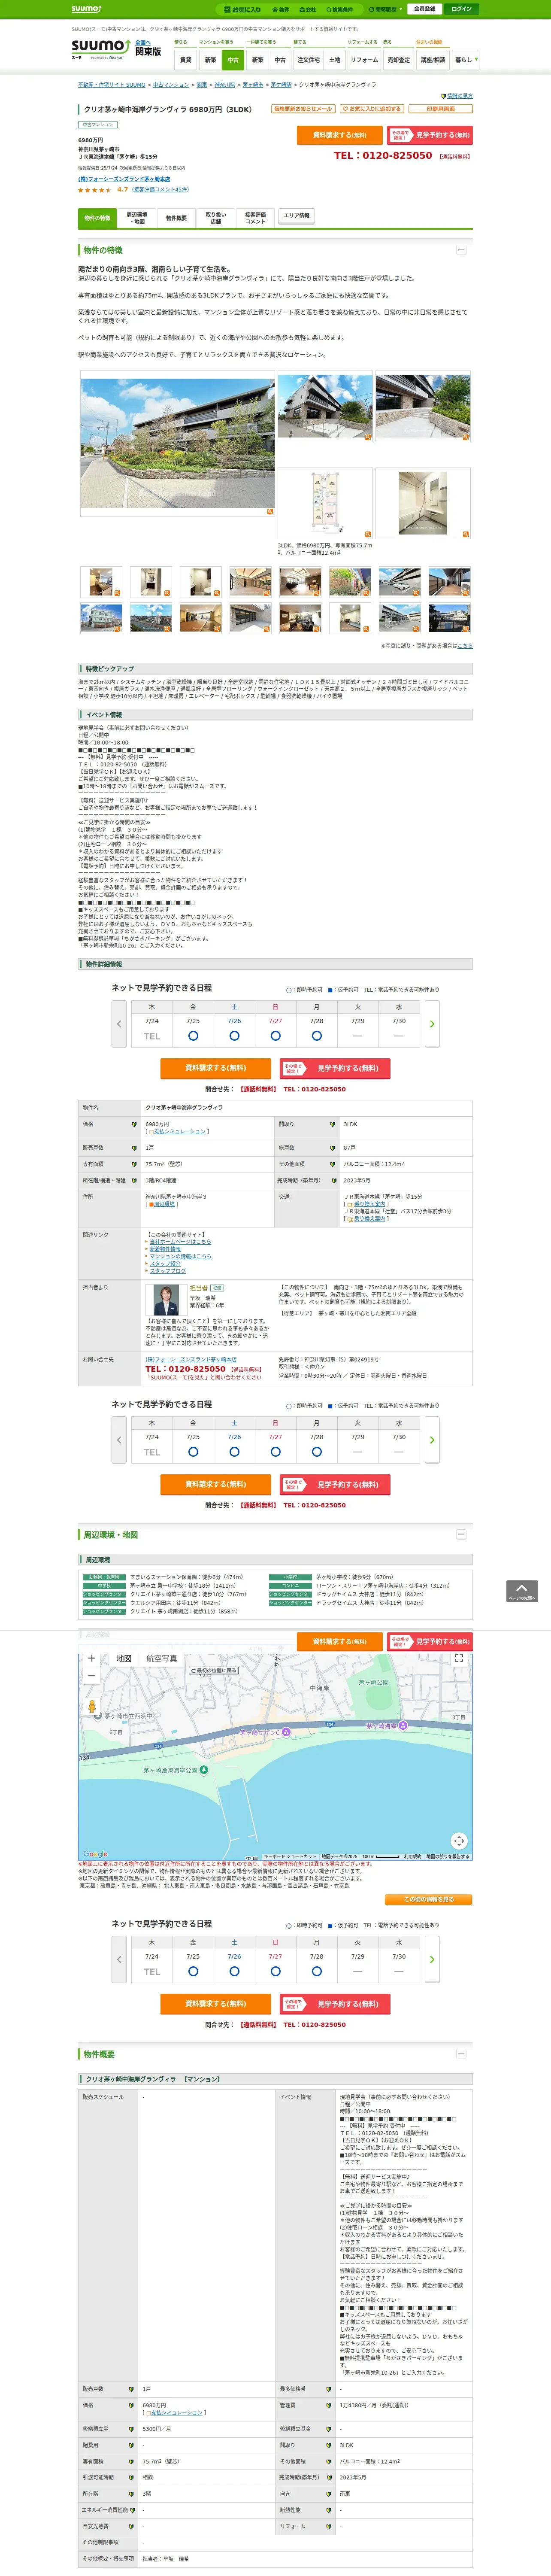This screenshot has width=551, height=2576.
Task: Switch to 周辺環境・地図 tab
Action: click(136, 218)
